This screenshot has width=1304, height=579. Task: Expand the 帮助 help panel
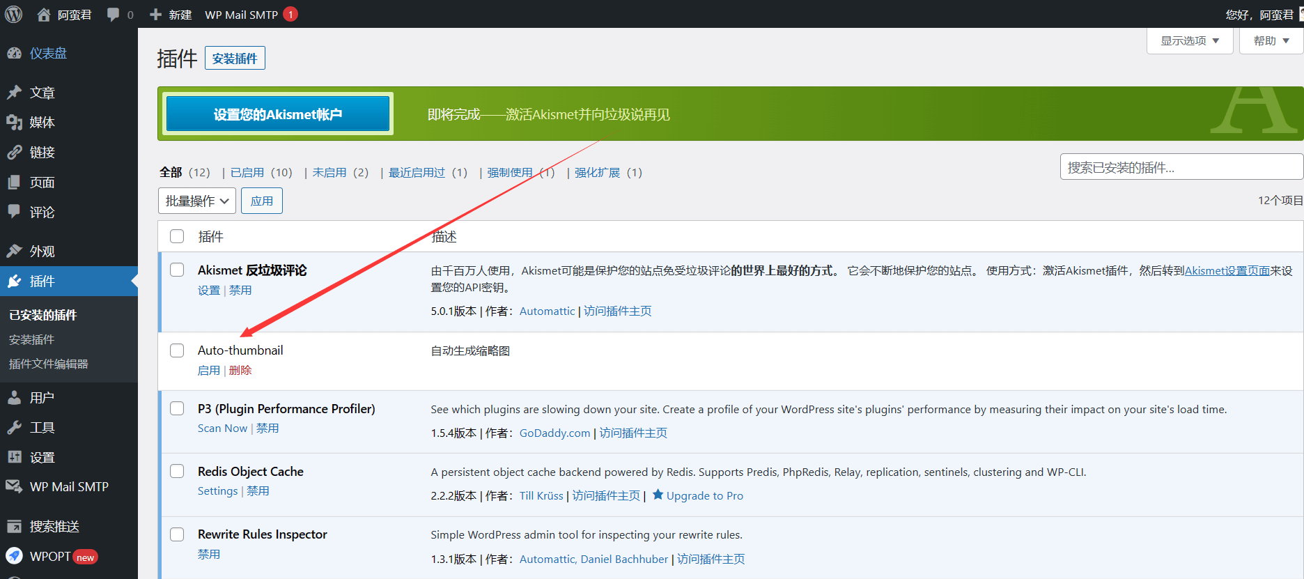click(x=1271, y=40)
